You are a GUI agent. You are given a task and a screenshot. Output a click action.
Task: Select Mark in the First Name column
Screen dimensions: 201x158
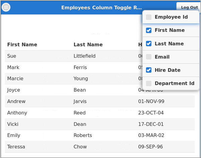tap(13, 68)
